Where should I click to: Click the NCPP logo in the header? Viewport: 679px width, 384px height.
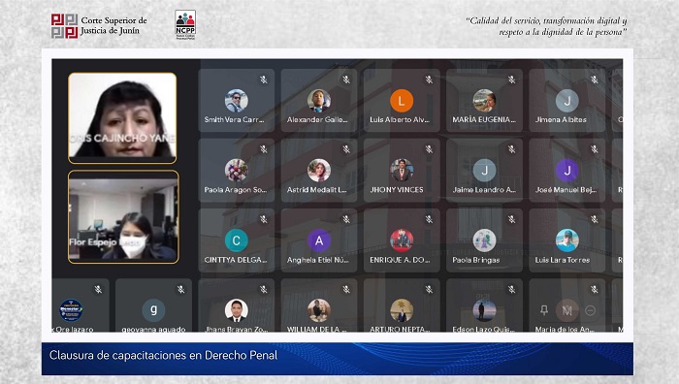pyautogui.click(x=185, y=24)
